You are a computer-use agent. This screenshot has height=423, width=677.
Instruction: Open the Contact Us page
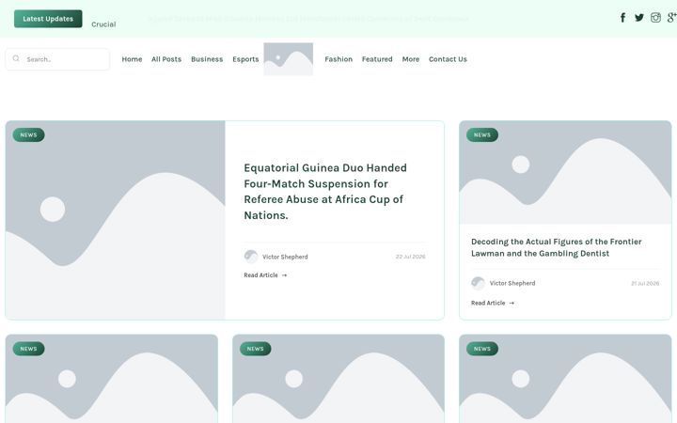(448, 59)
